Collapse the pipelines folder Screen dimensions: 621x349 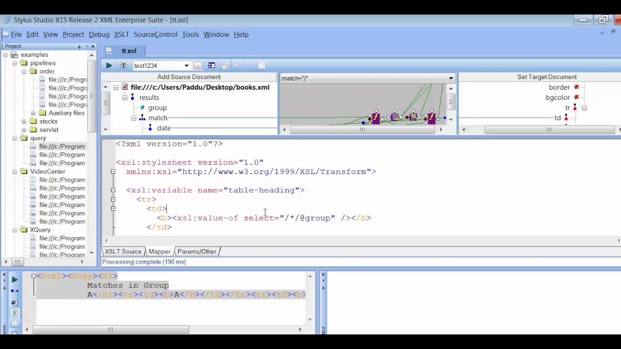tap(15, 63)
